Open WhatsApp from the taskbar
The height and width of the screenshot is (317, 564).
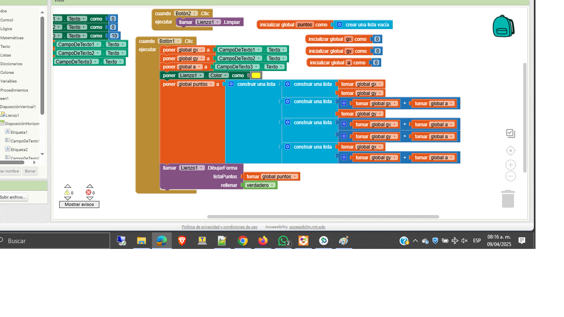(x=283, y=241)
